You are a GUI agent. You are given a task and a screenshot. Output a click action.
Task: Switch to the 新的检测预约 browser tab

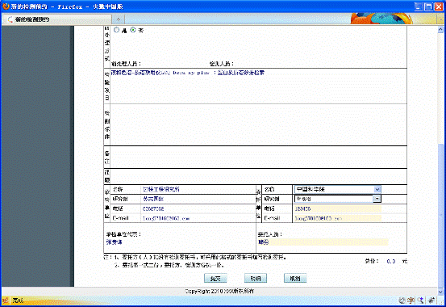tap(57, 19)
